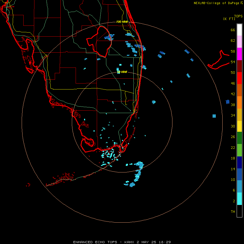The height and width of the screenshot is (244, 244).
Task: Click the 50 NMI range ring label
Action: pos(122,72)
